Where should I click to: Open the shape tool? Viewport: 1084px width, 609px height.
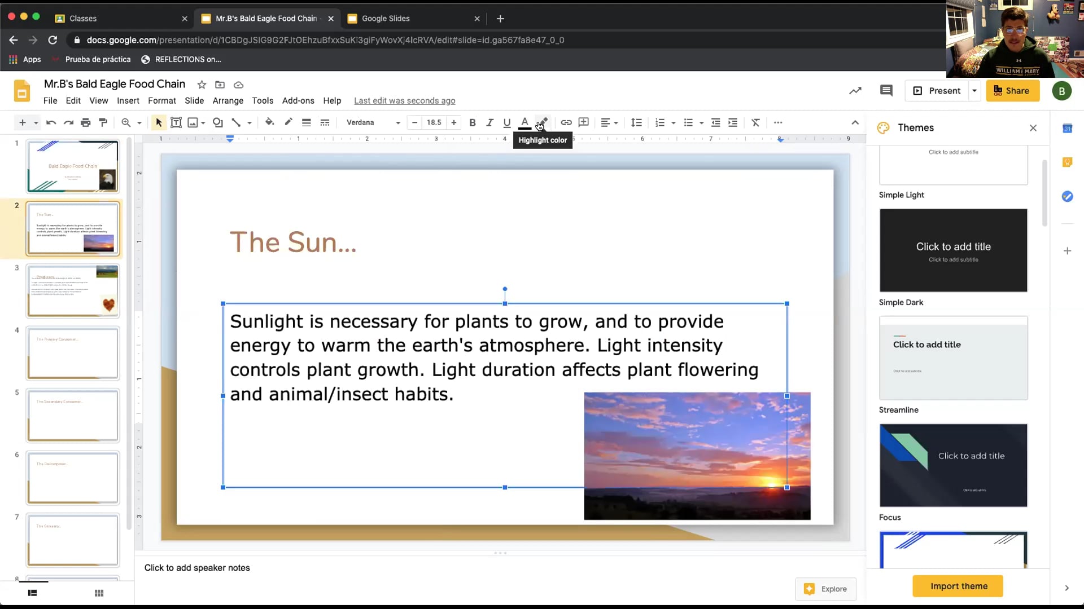click(x=217, y=122)
